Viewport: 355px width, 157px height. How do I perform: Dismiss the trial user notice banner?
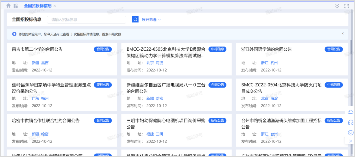point(343,34)
